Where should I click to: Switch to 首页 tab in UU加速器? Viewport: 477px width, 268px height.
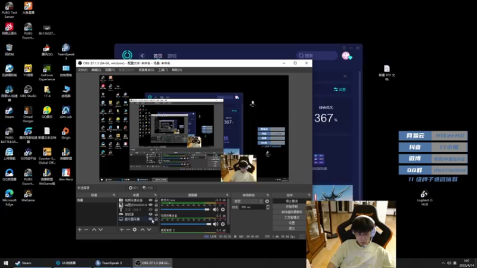point(157,56)
